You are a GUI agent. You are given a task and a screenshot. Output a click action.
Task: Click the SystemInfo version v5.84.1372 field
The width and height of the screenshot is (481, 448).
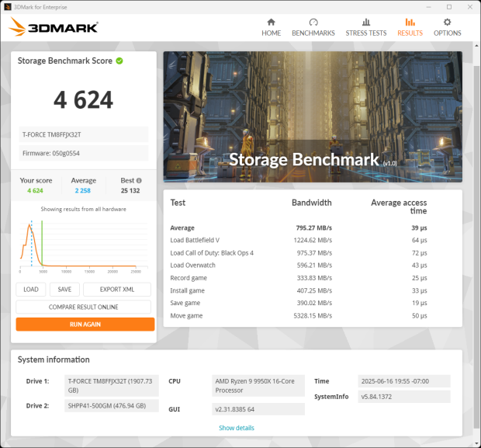404,397
